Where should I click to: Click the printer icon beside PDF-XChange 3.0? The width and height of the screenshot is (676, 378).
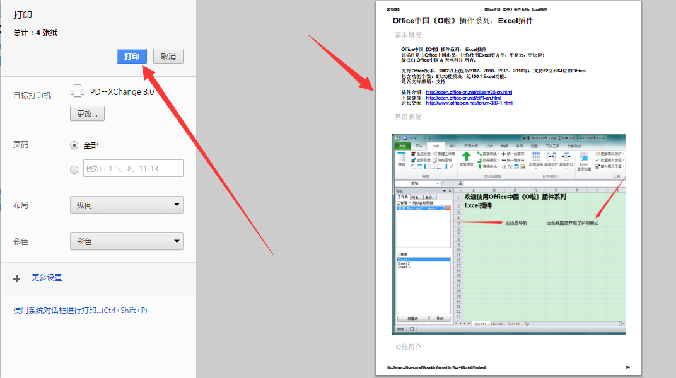coord(77,91)
